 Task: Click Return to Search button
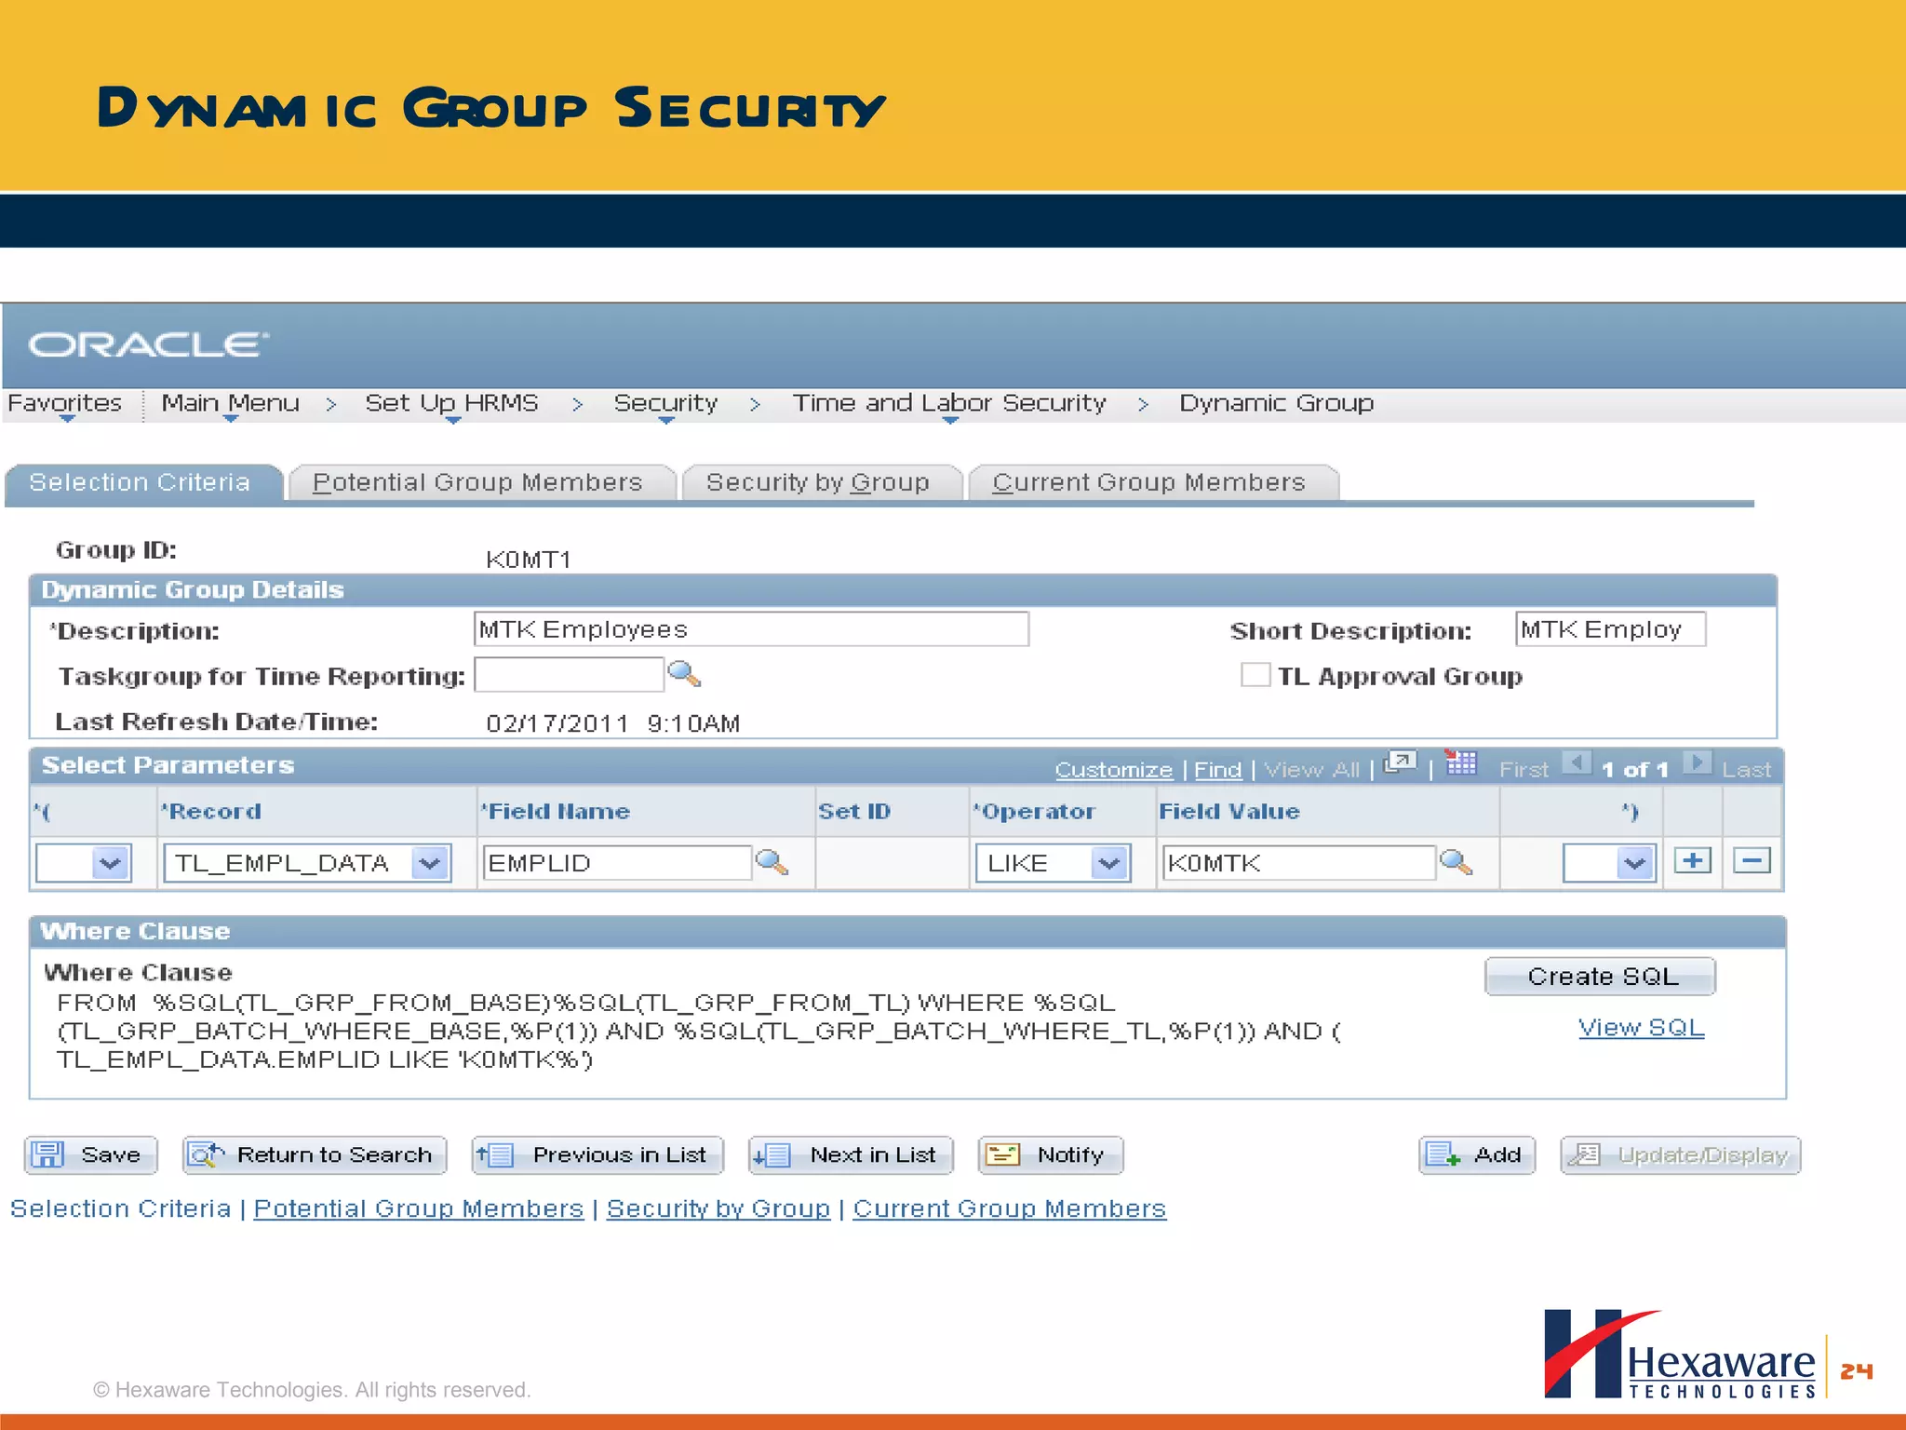(315, 1155)
